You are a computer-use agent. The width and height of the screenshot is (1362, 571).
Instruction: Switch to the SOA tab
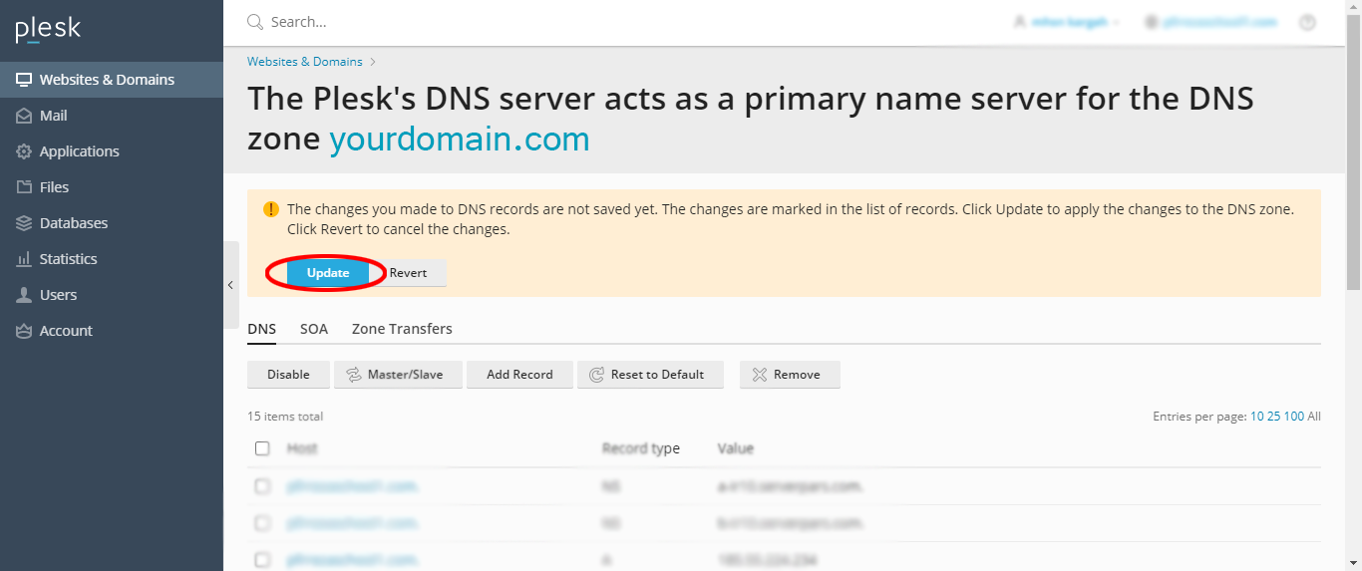coord(314,329)
